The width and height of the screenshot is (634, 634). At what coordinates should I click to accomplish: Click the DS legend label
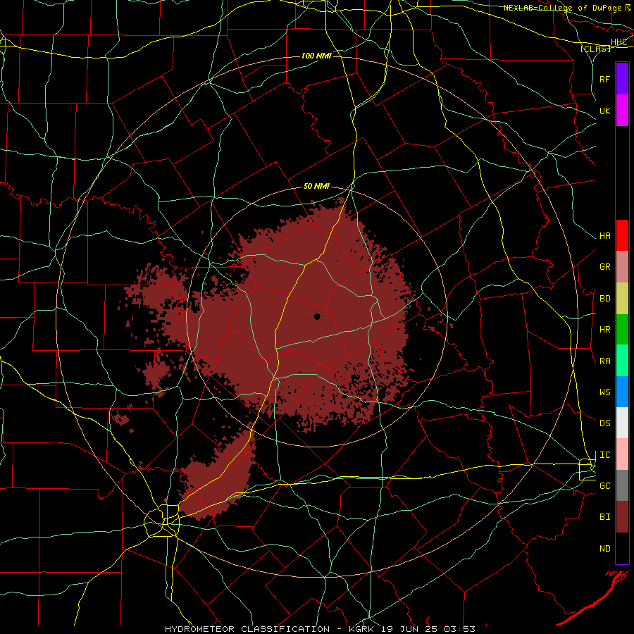tap(605, 423)
